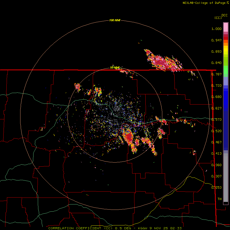Screen dimensions: 230x230
Task: Click the 0.253 scale label
Action: 216,188
